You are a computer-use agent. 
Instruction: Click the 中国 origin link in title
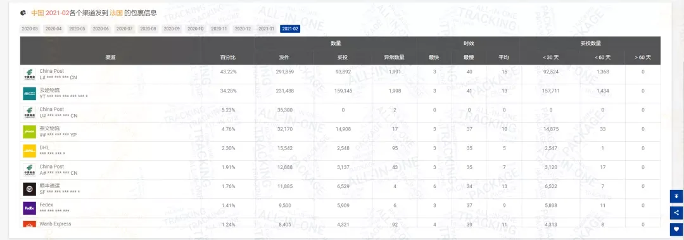click(37, 13)
